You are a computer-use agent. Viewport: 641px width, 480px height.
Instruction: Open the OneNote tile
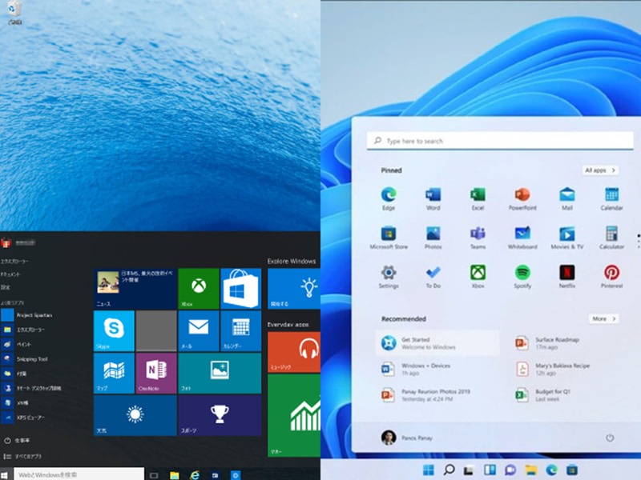pos(155,374)
